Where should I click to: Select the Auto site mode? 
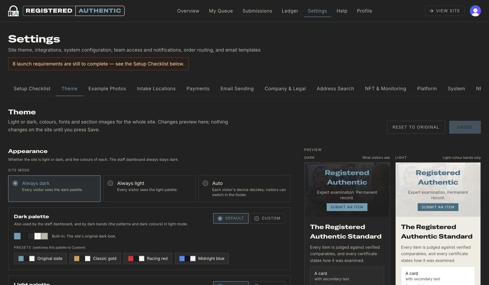pos(244,189)
